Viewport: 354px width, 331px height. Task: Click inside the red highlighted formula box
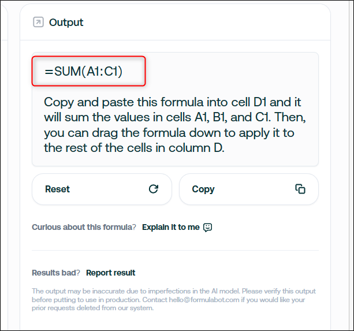click(x=89, y=71)
